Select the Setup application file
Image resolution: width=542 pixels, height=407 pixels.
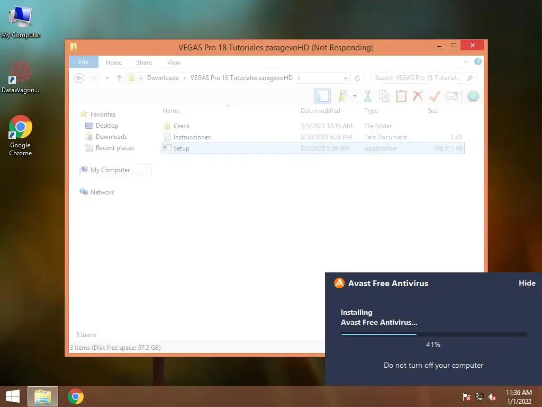(x=312, y=148)
